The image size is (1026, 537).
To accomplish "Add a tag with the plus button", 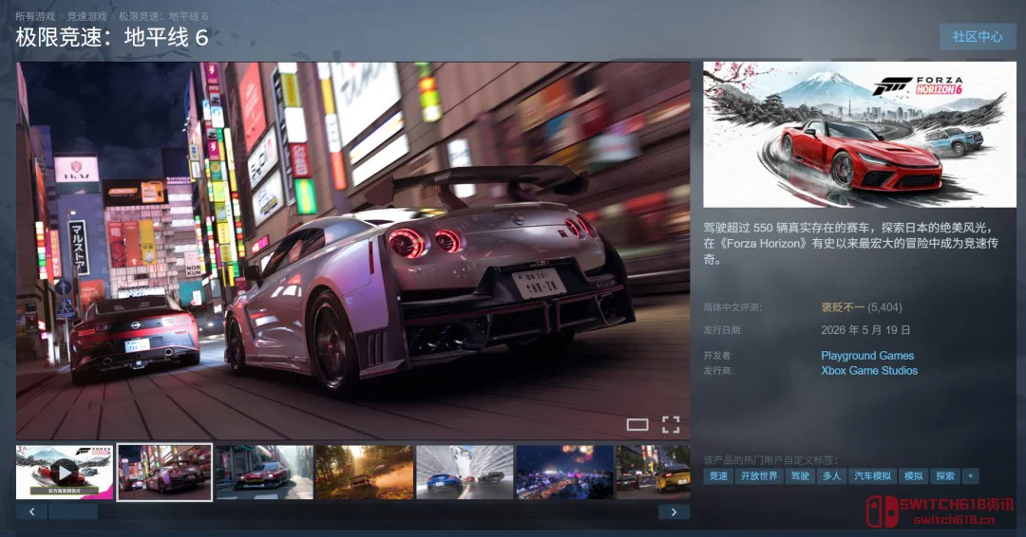I will pyautogui.click(x=970, y=476).
